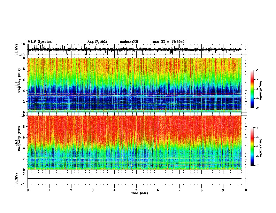Click the 4 kHz tick on ch.1 spectrogram
This screenshot has height=213, width=276.
point(24,91)
